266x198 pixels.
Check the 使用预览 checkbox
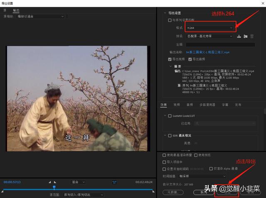tap(196, 155)
